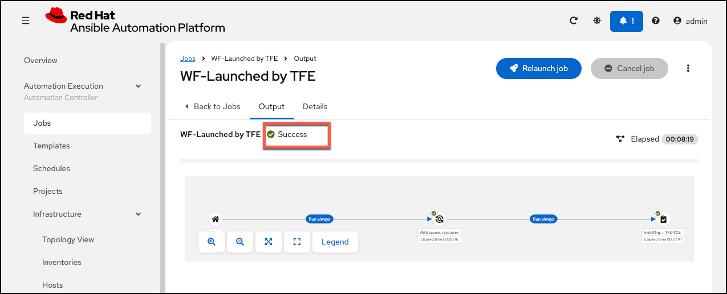The width and height of the screenshot is (727, 294).
Task: Collapse the Automation Execution section
Action: (138, 86)
